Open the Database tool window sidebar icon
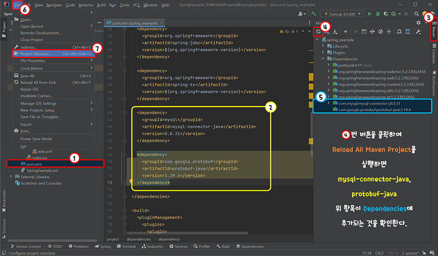Image resolution: width=438 pixels, height=256 pixels. click(x=434, y=53)
